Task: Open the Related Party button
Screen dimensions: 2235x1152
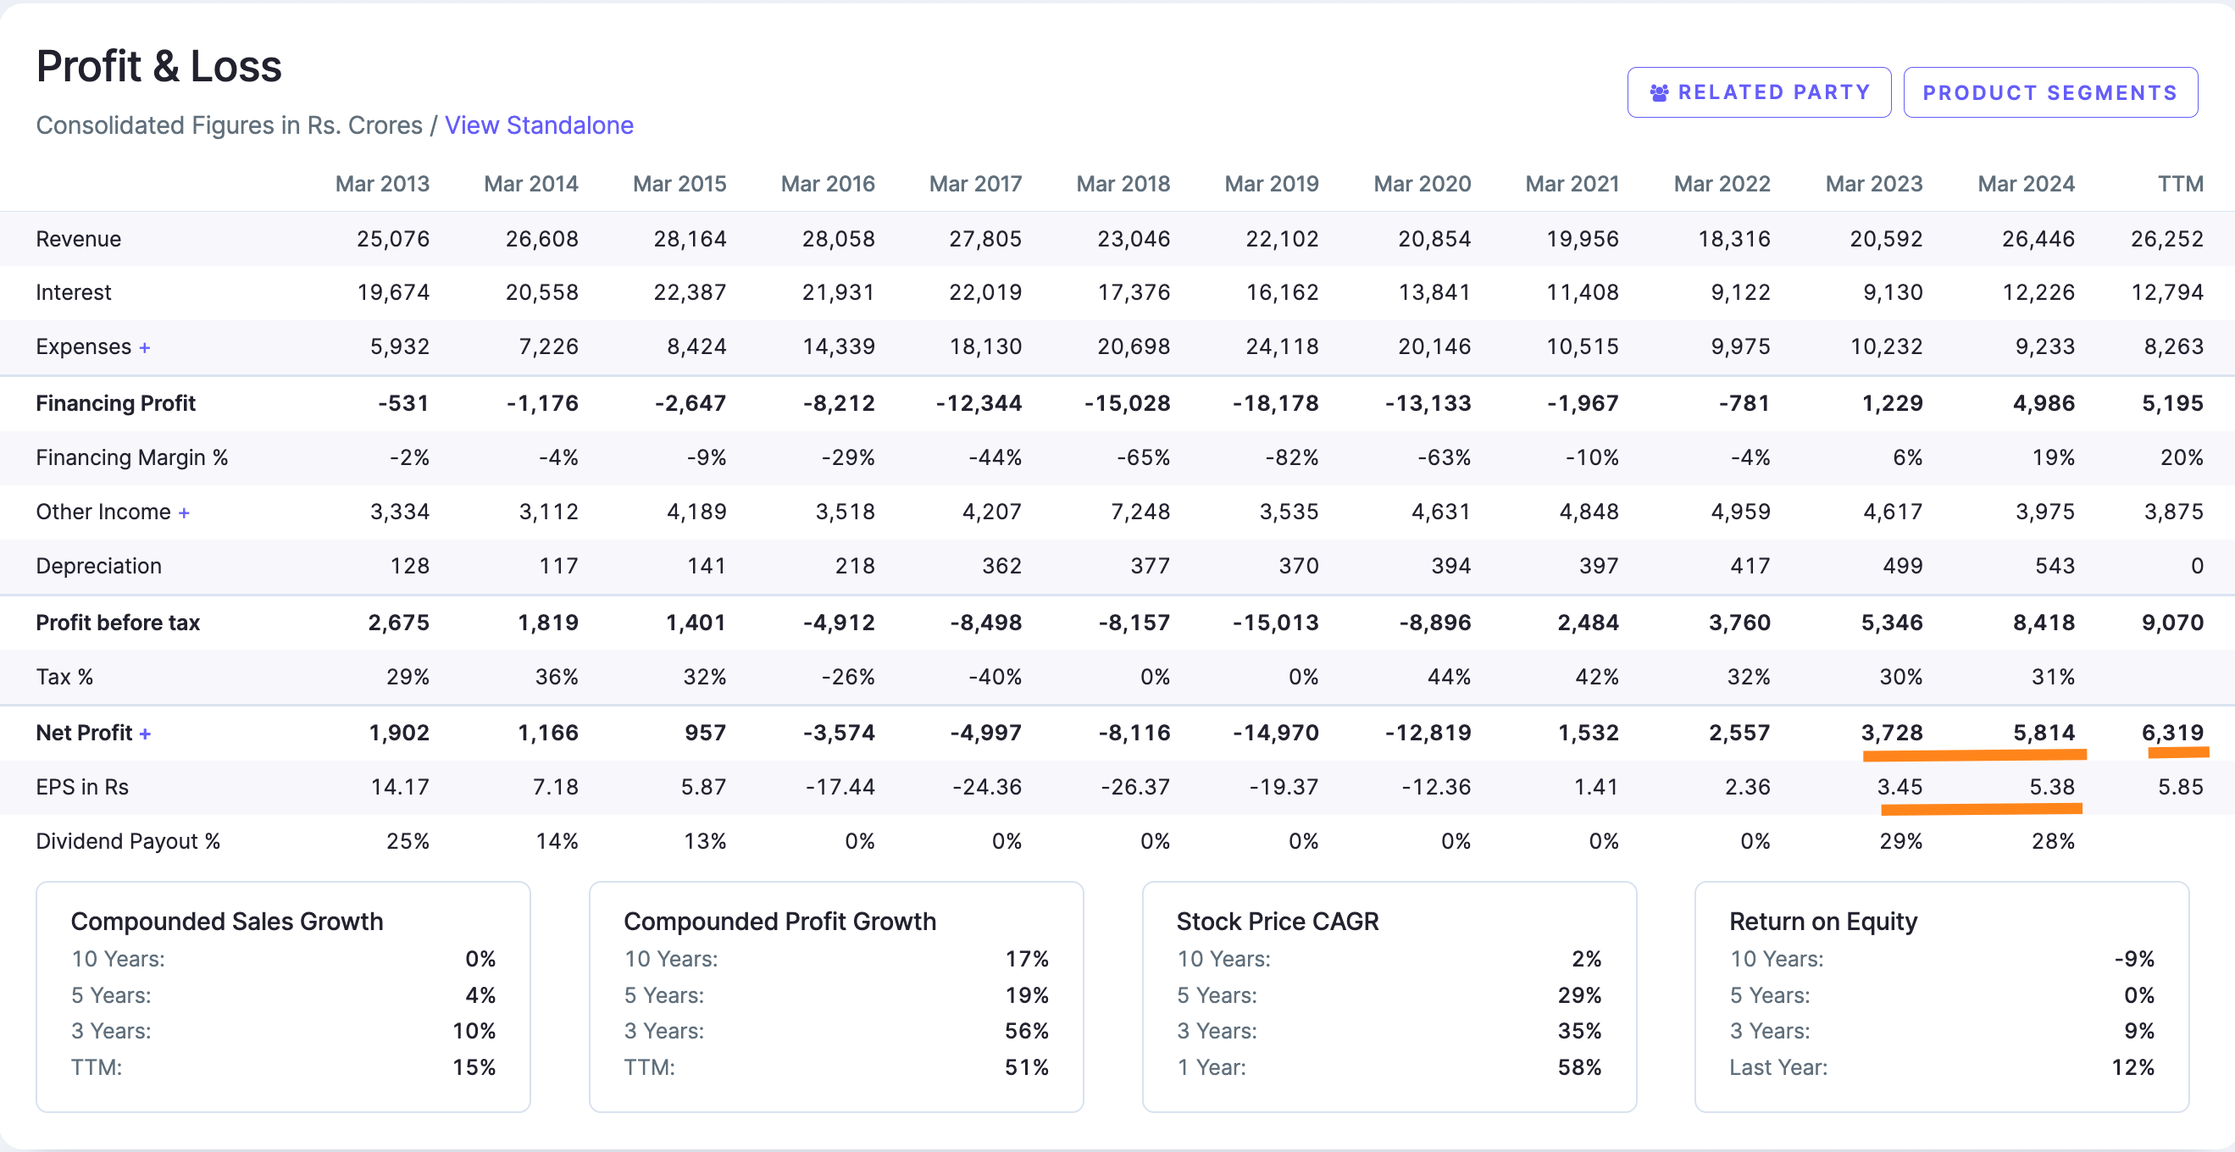Action: pos(1759,93)
